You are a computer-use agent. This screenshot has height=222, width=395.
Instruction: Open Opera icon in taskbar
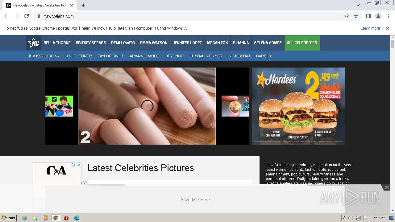click(x=66, y=218)
